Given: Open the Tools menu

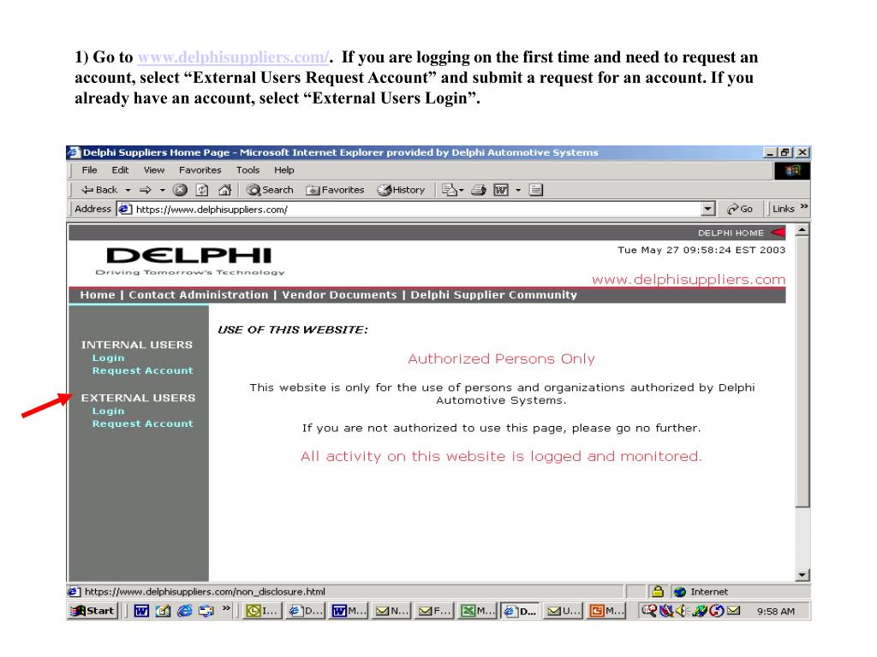Looking at the screenshot, I should [248, 170].
